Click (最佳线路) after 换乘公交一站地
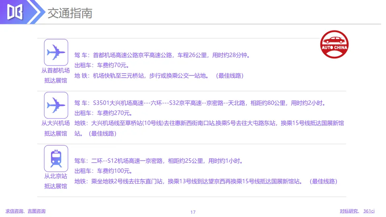This screenshot has height=217, width=386. (230, 76)
